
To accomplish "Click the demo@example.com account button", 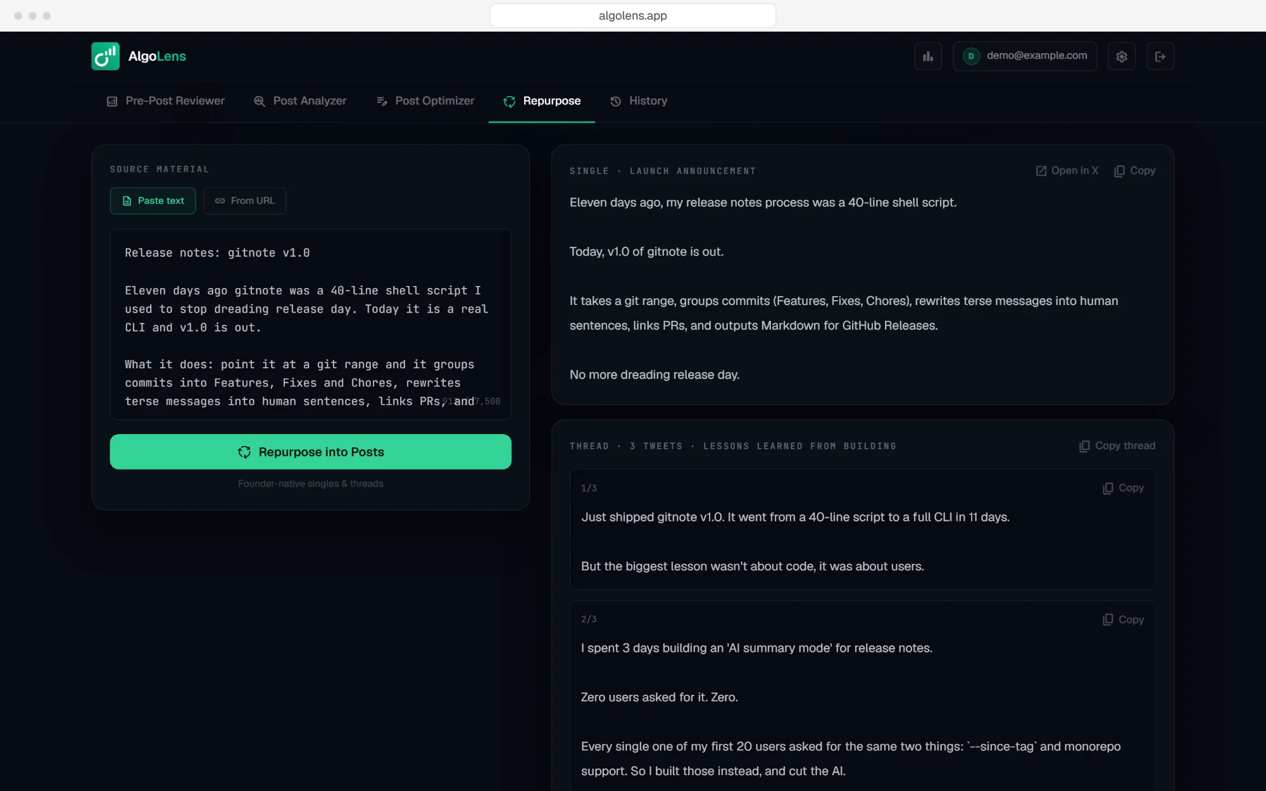I will coord(1025,56).
